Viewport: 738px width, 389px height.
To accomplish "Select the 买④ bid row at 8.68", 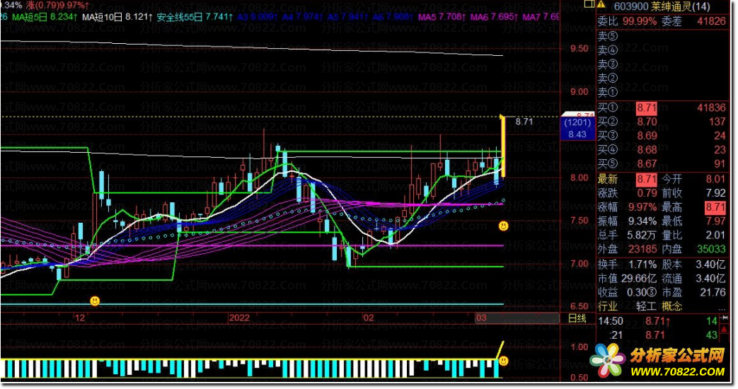I will (x=662, y=149).
